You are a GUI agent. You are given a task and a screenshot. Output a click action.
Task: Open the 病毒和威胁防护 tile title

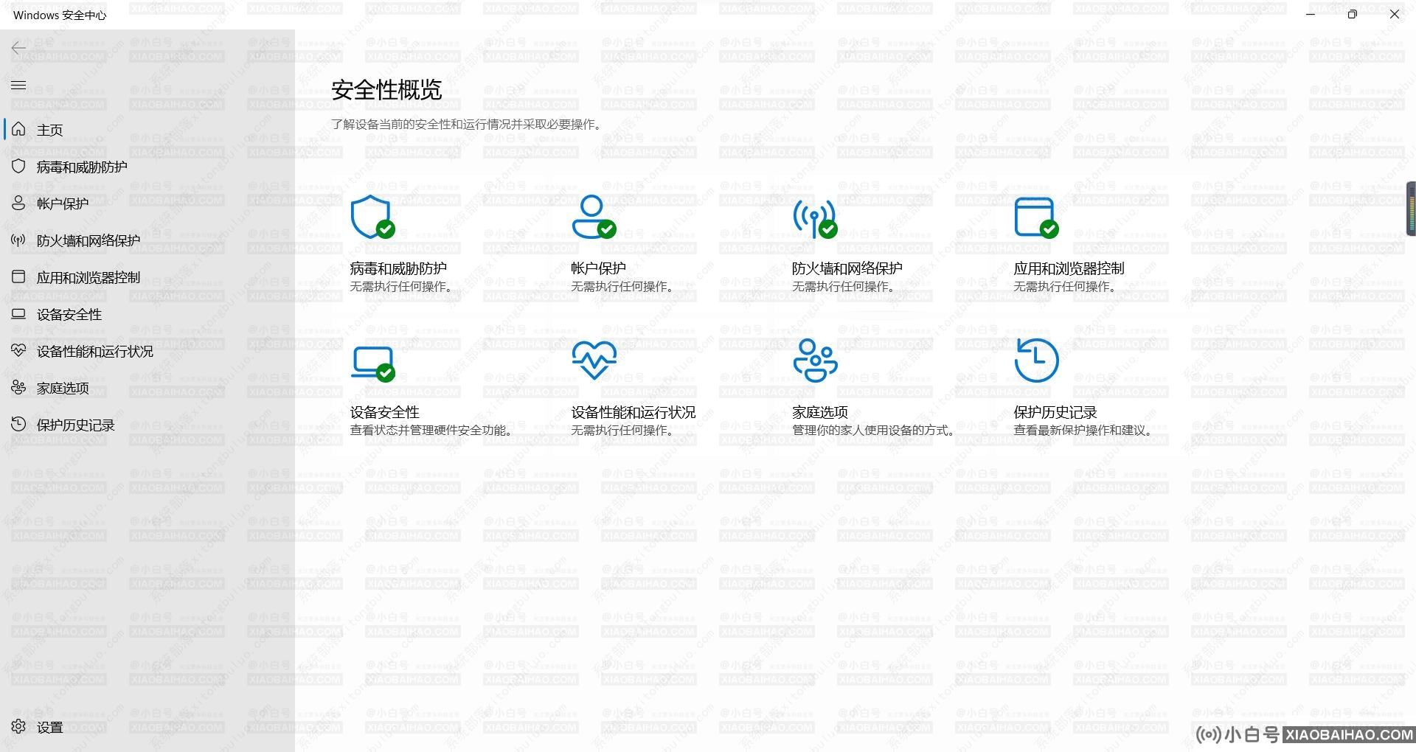coord(398,268)
